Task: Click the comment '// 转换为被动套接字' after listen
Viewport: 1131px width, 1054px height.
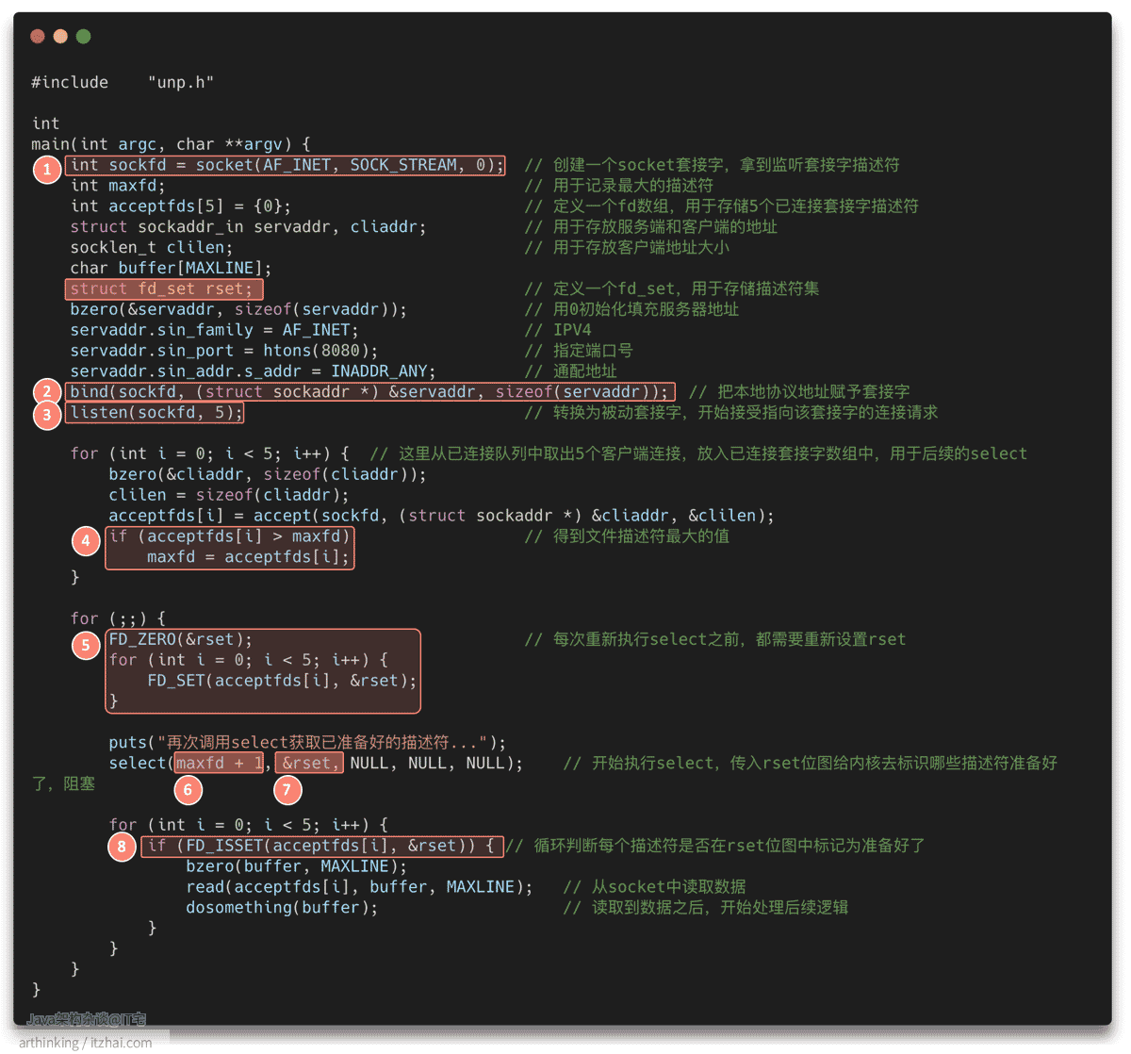Action: coord(730,413)
